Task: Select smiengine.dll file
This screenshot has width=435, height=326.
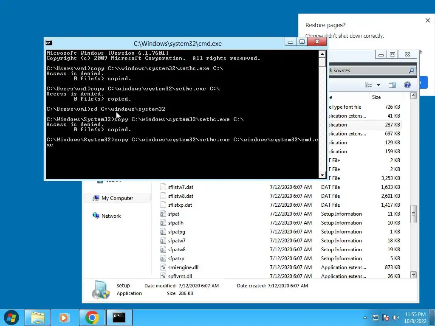Action: [280, 267]
